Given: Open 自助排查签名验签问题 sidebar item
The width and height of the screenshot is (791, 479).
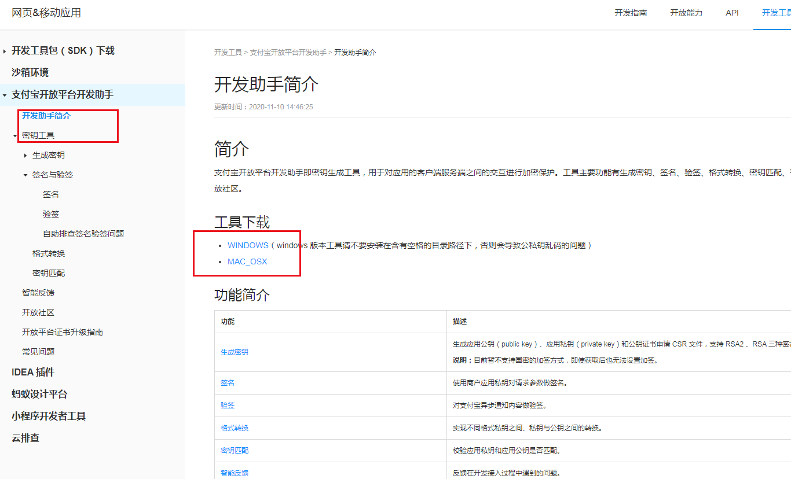Looking at the screenshot, I should [83, 234].
